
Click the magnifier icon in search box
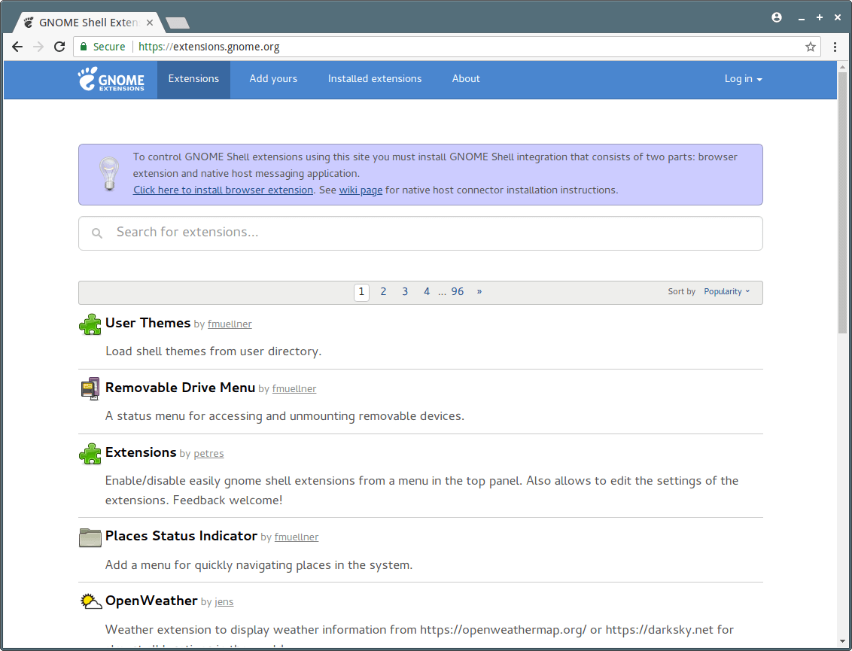97,233
